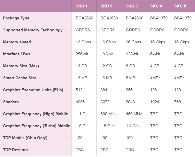The width and height of the screenshot is (195, 157).
Task: Select the Graphics Execution Units (EUs) label
Action: pos(33,90)
